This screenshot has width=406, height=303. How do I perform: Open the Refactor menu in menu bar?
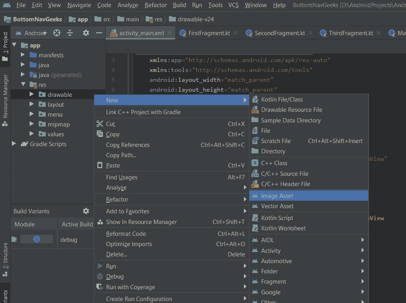[x=155, y=5]
